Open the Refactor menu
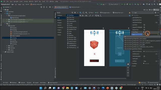This screenshot has width=161, height=90. (x=31, y=1)
